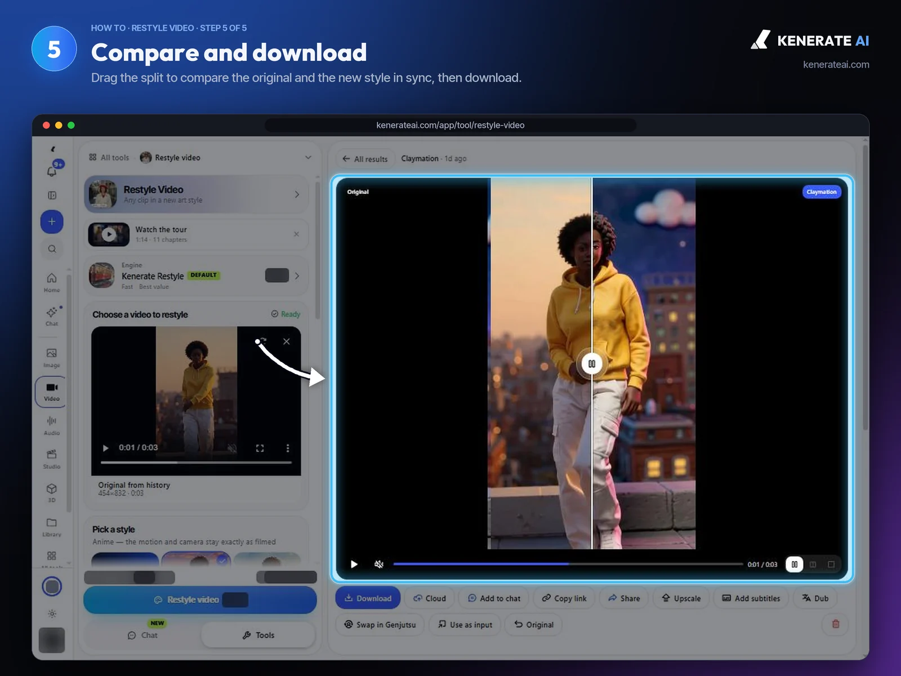Dismiss the Watch the tour card

[x=297, y=234]
